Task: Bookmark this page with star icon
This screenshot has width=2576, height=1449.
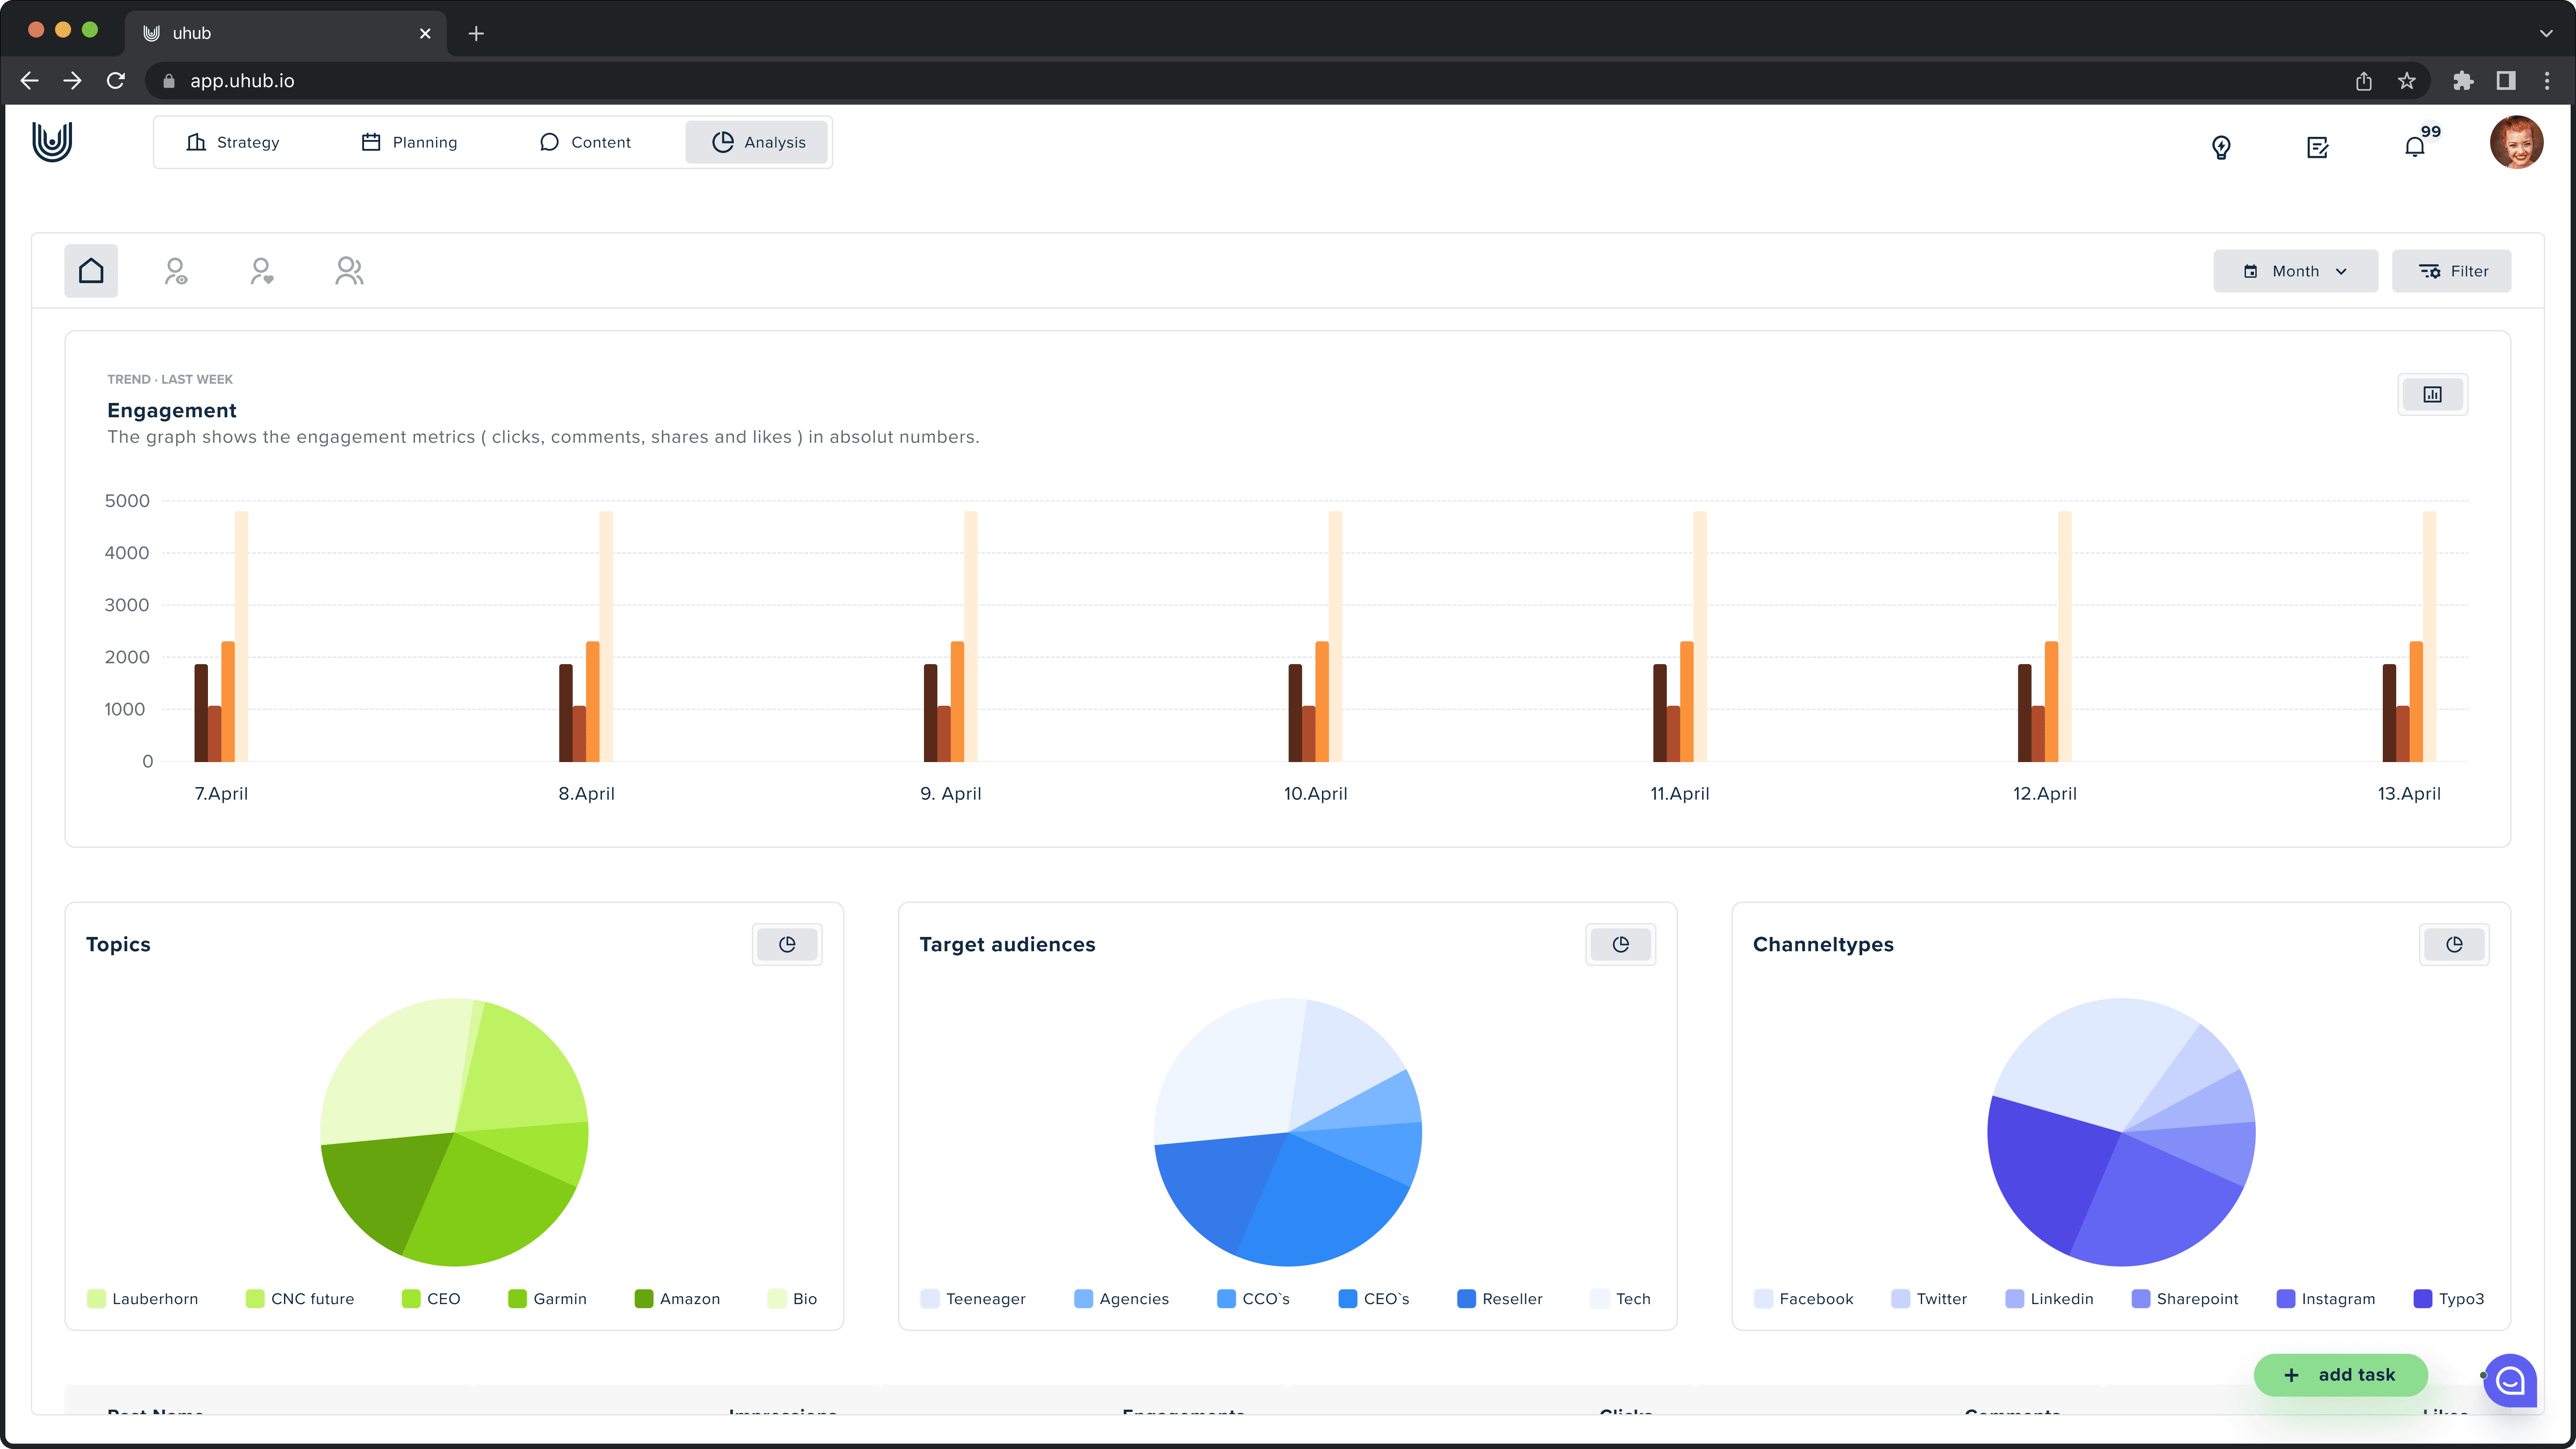Action: [x=2407, y=81]
